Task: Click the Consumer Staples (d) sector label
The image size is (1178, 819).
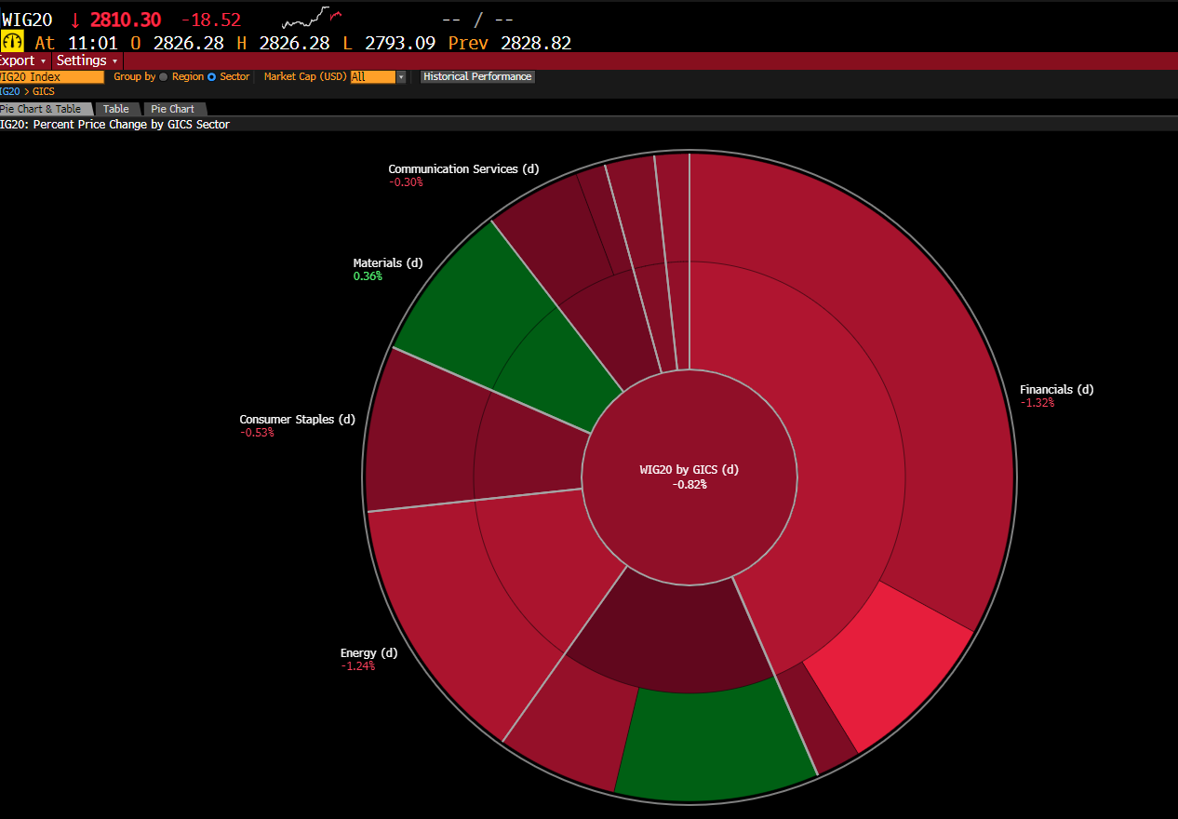Action: 297,420
